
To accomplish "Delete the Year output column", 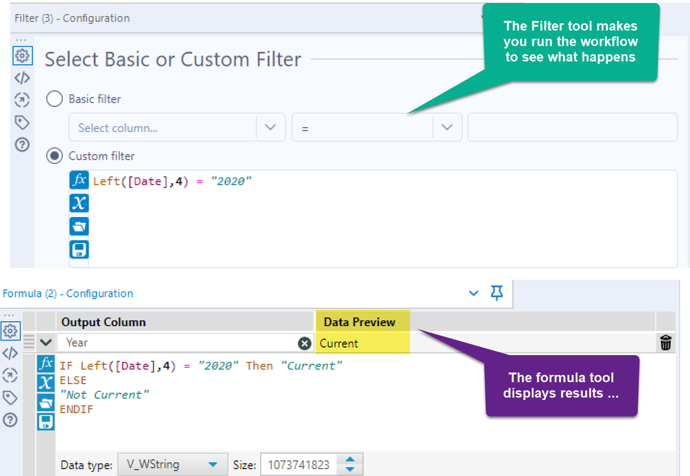I will pos(666,343).
